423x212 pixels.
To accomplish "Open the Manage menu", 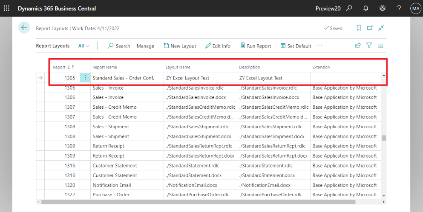I will (x=145, y=46).
